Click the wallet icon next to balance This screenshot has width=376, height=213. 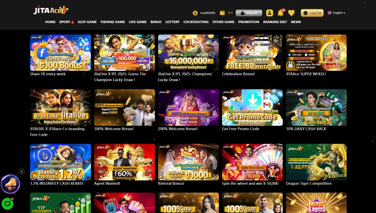tap(222, 13)
